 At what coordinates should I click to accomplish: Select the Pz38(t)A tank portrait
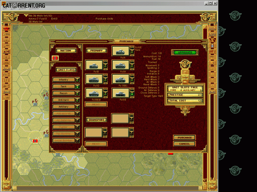pos(94,93)
